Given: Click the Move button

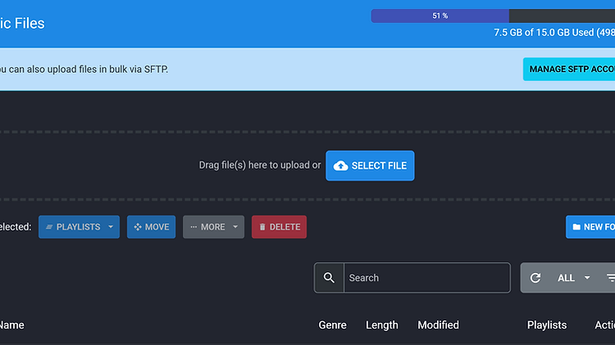Looking at the screenshot, I should (151, 227).
